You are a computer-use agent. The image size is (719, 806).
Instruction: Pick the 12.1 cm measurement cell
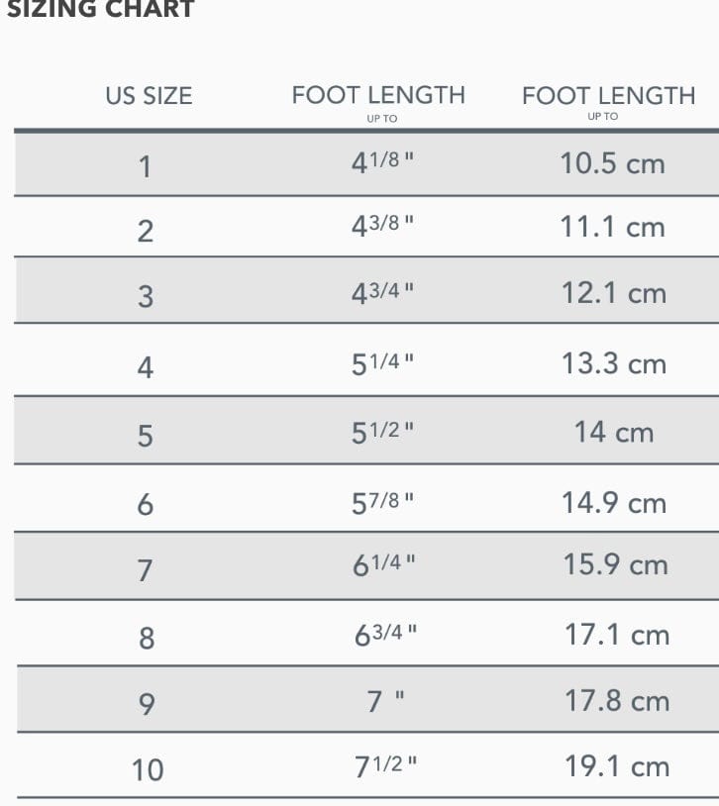(613, 293)
